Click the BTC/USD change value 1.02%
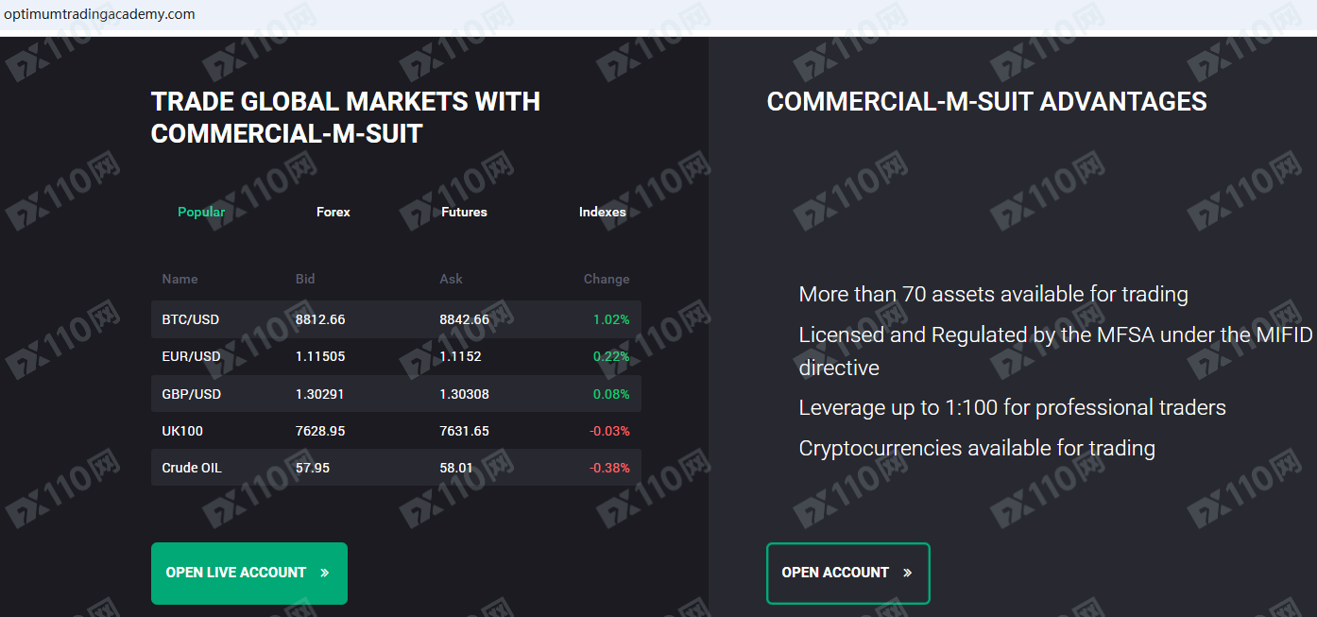The height and width of the screenshot is (617, 1317). pyautogui.click(x=610, y=319)
